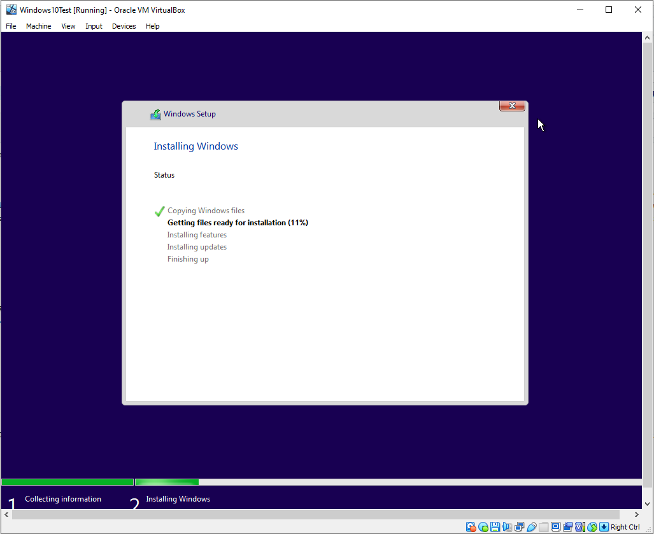Click the Windows Setup title icon

(x=155, y=114)
